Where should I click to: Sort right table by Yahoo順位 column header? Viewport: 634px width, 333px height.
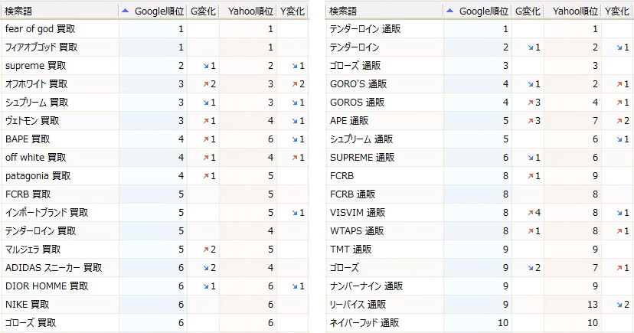[x=574, y=11]
